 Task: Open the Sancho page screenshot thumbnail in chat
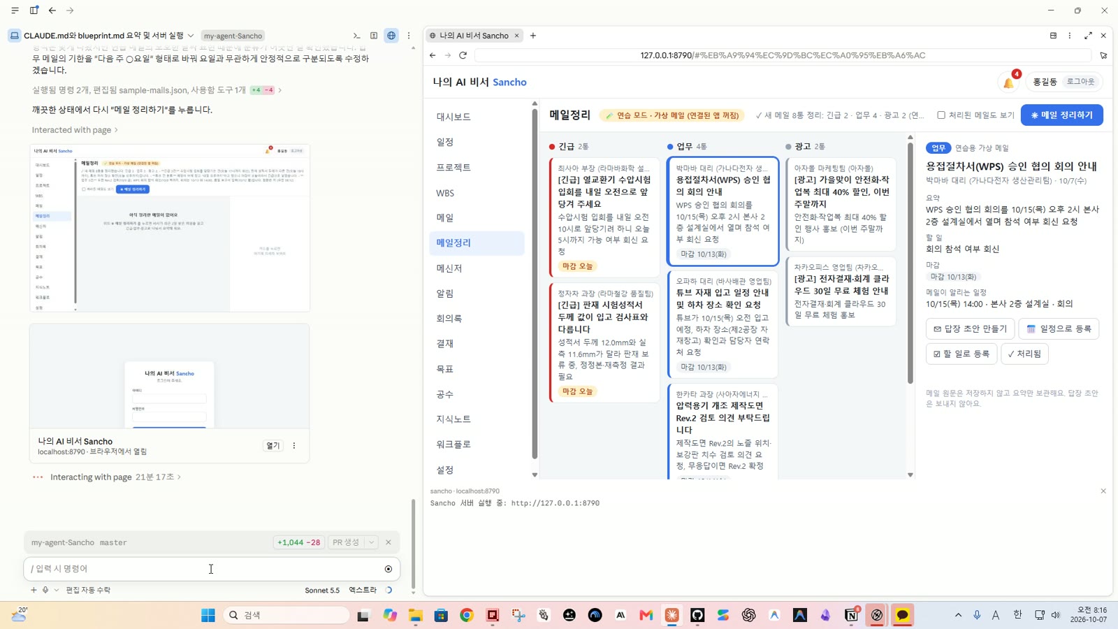(170, 228)
